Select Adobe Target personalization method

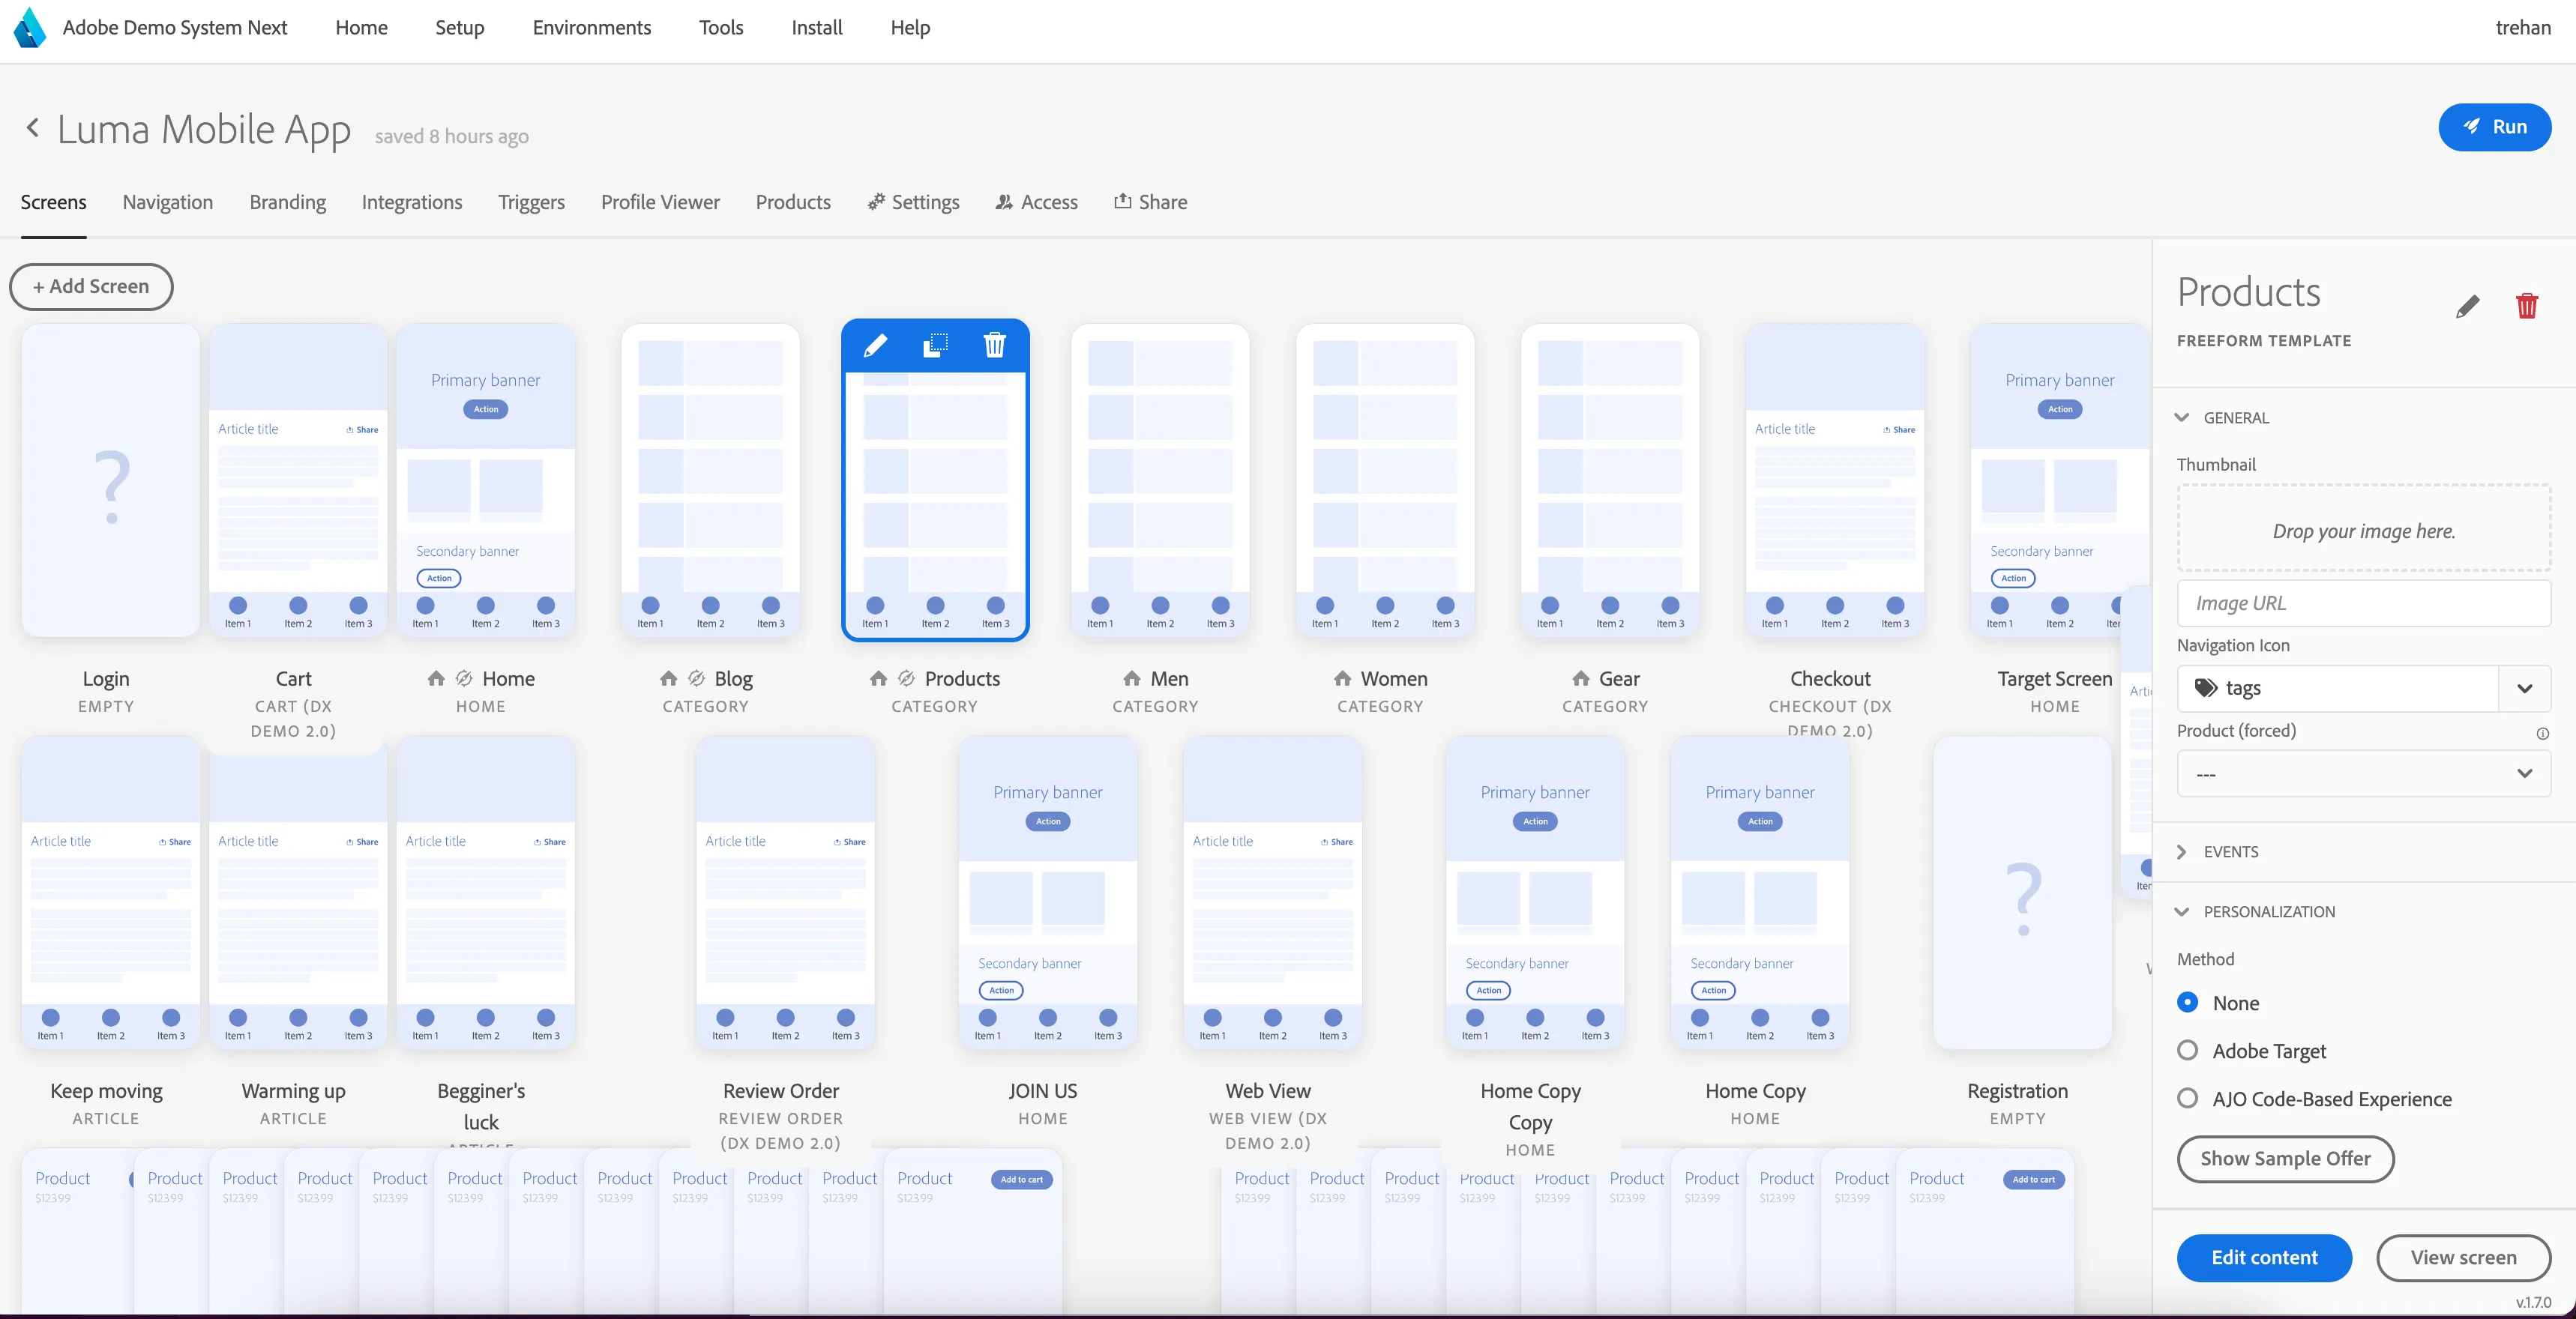point(2187,1050)
